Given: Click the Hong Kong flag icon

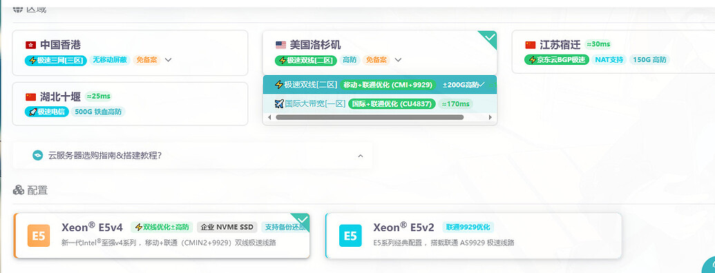Looking at the screenshot, I should pyautogui.click(x=30, y=45).
